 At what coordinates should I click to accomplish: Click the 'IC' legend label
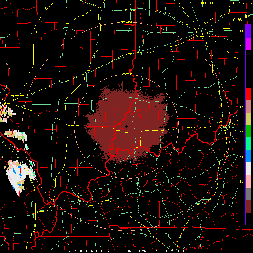(241, 182)
